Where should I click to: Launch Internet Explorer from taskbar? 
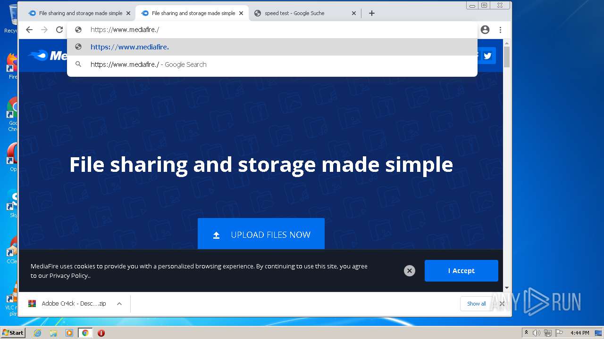tap(37, 333)
